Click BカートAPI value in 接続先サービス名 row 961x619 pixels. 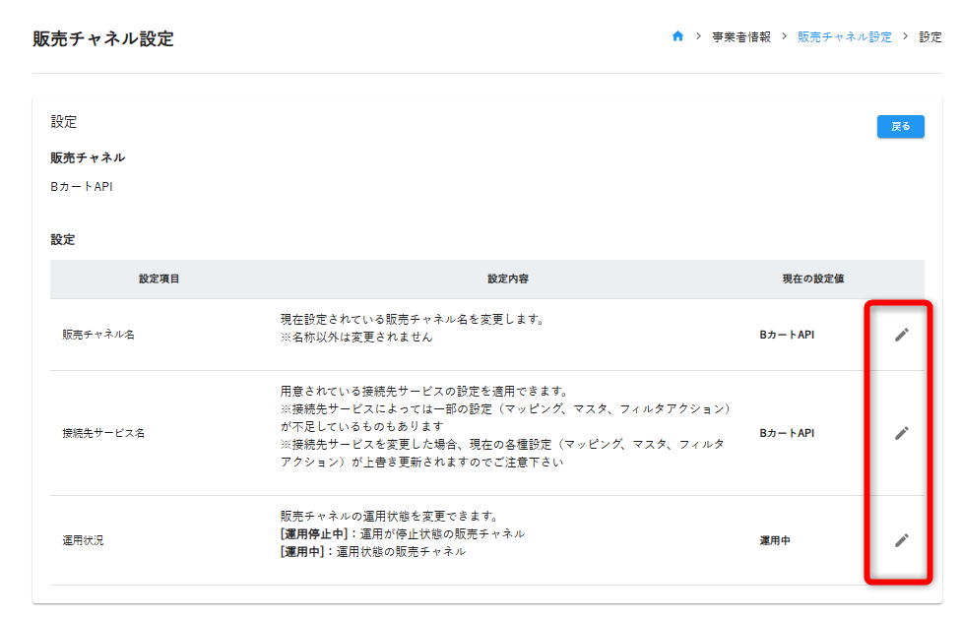787,433
